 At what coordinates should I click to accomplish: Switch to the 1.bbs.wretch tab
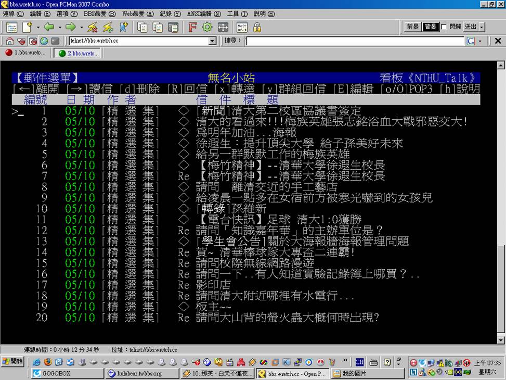[x=26, y=53]
